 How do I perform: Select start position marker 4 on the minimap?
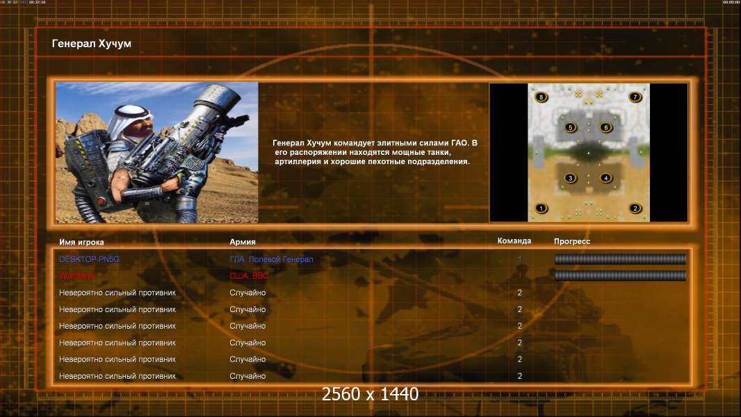pyautogui.click(x=606, y=178)
